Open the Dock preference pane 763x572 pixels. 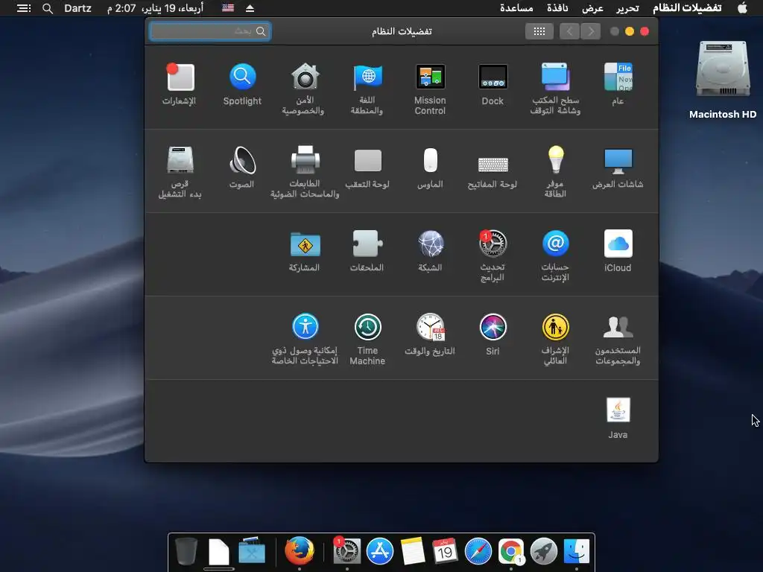click(493, 83)
